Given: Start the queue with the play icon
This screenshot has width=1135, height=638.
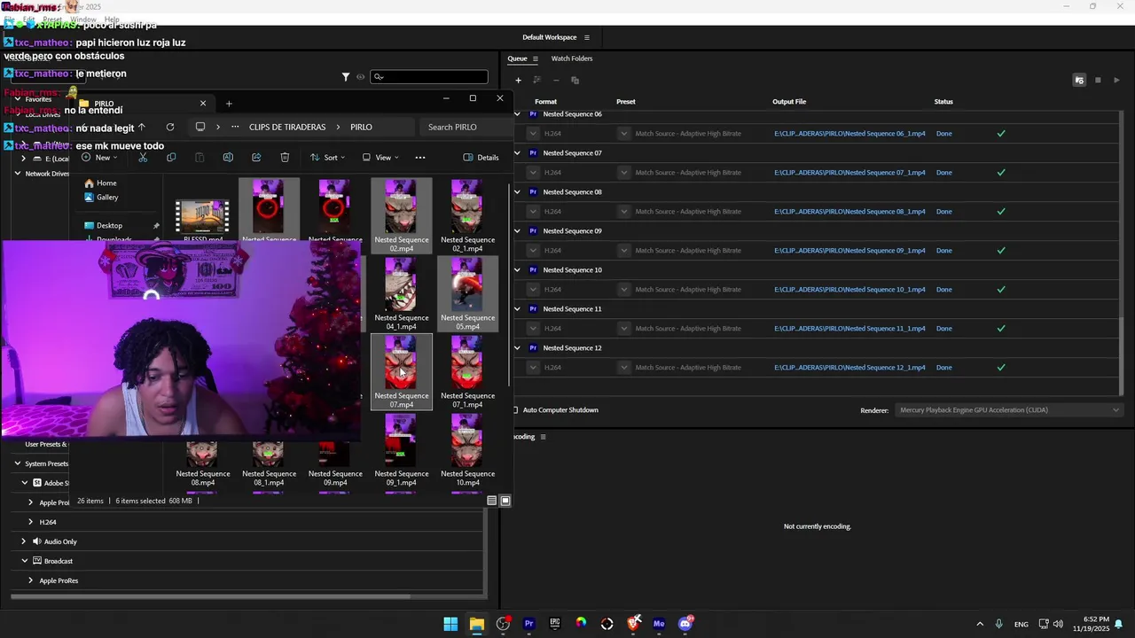Looking at the screenshot, I should pos(1116,81).
